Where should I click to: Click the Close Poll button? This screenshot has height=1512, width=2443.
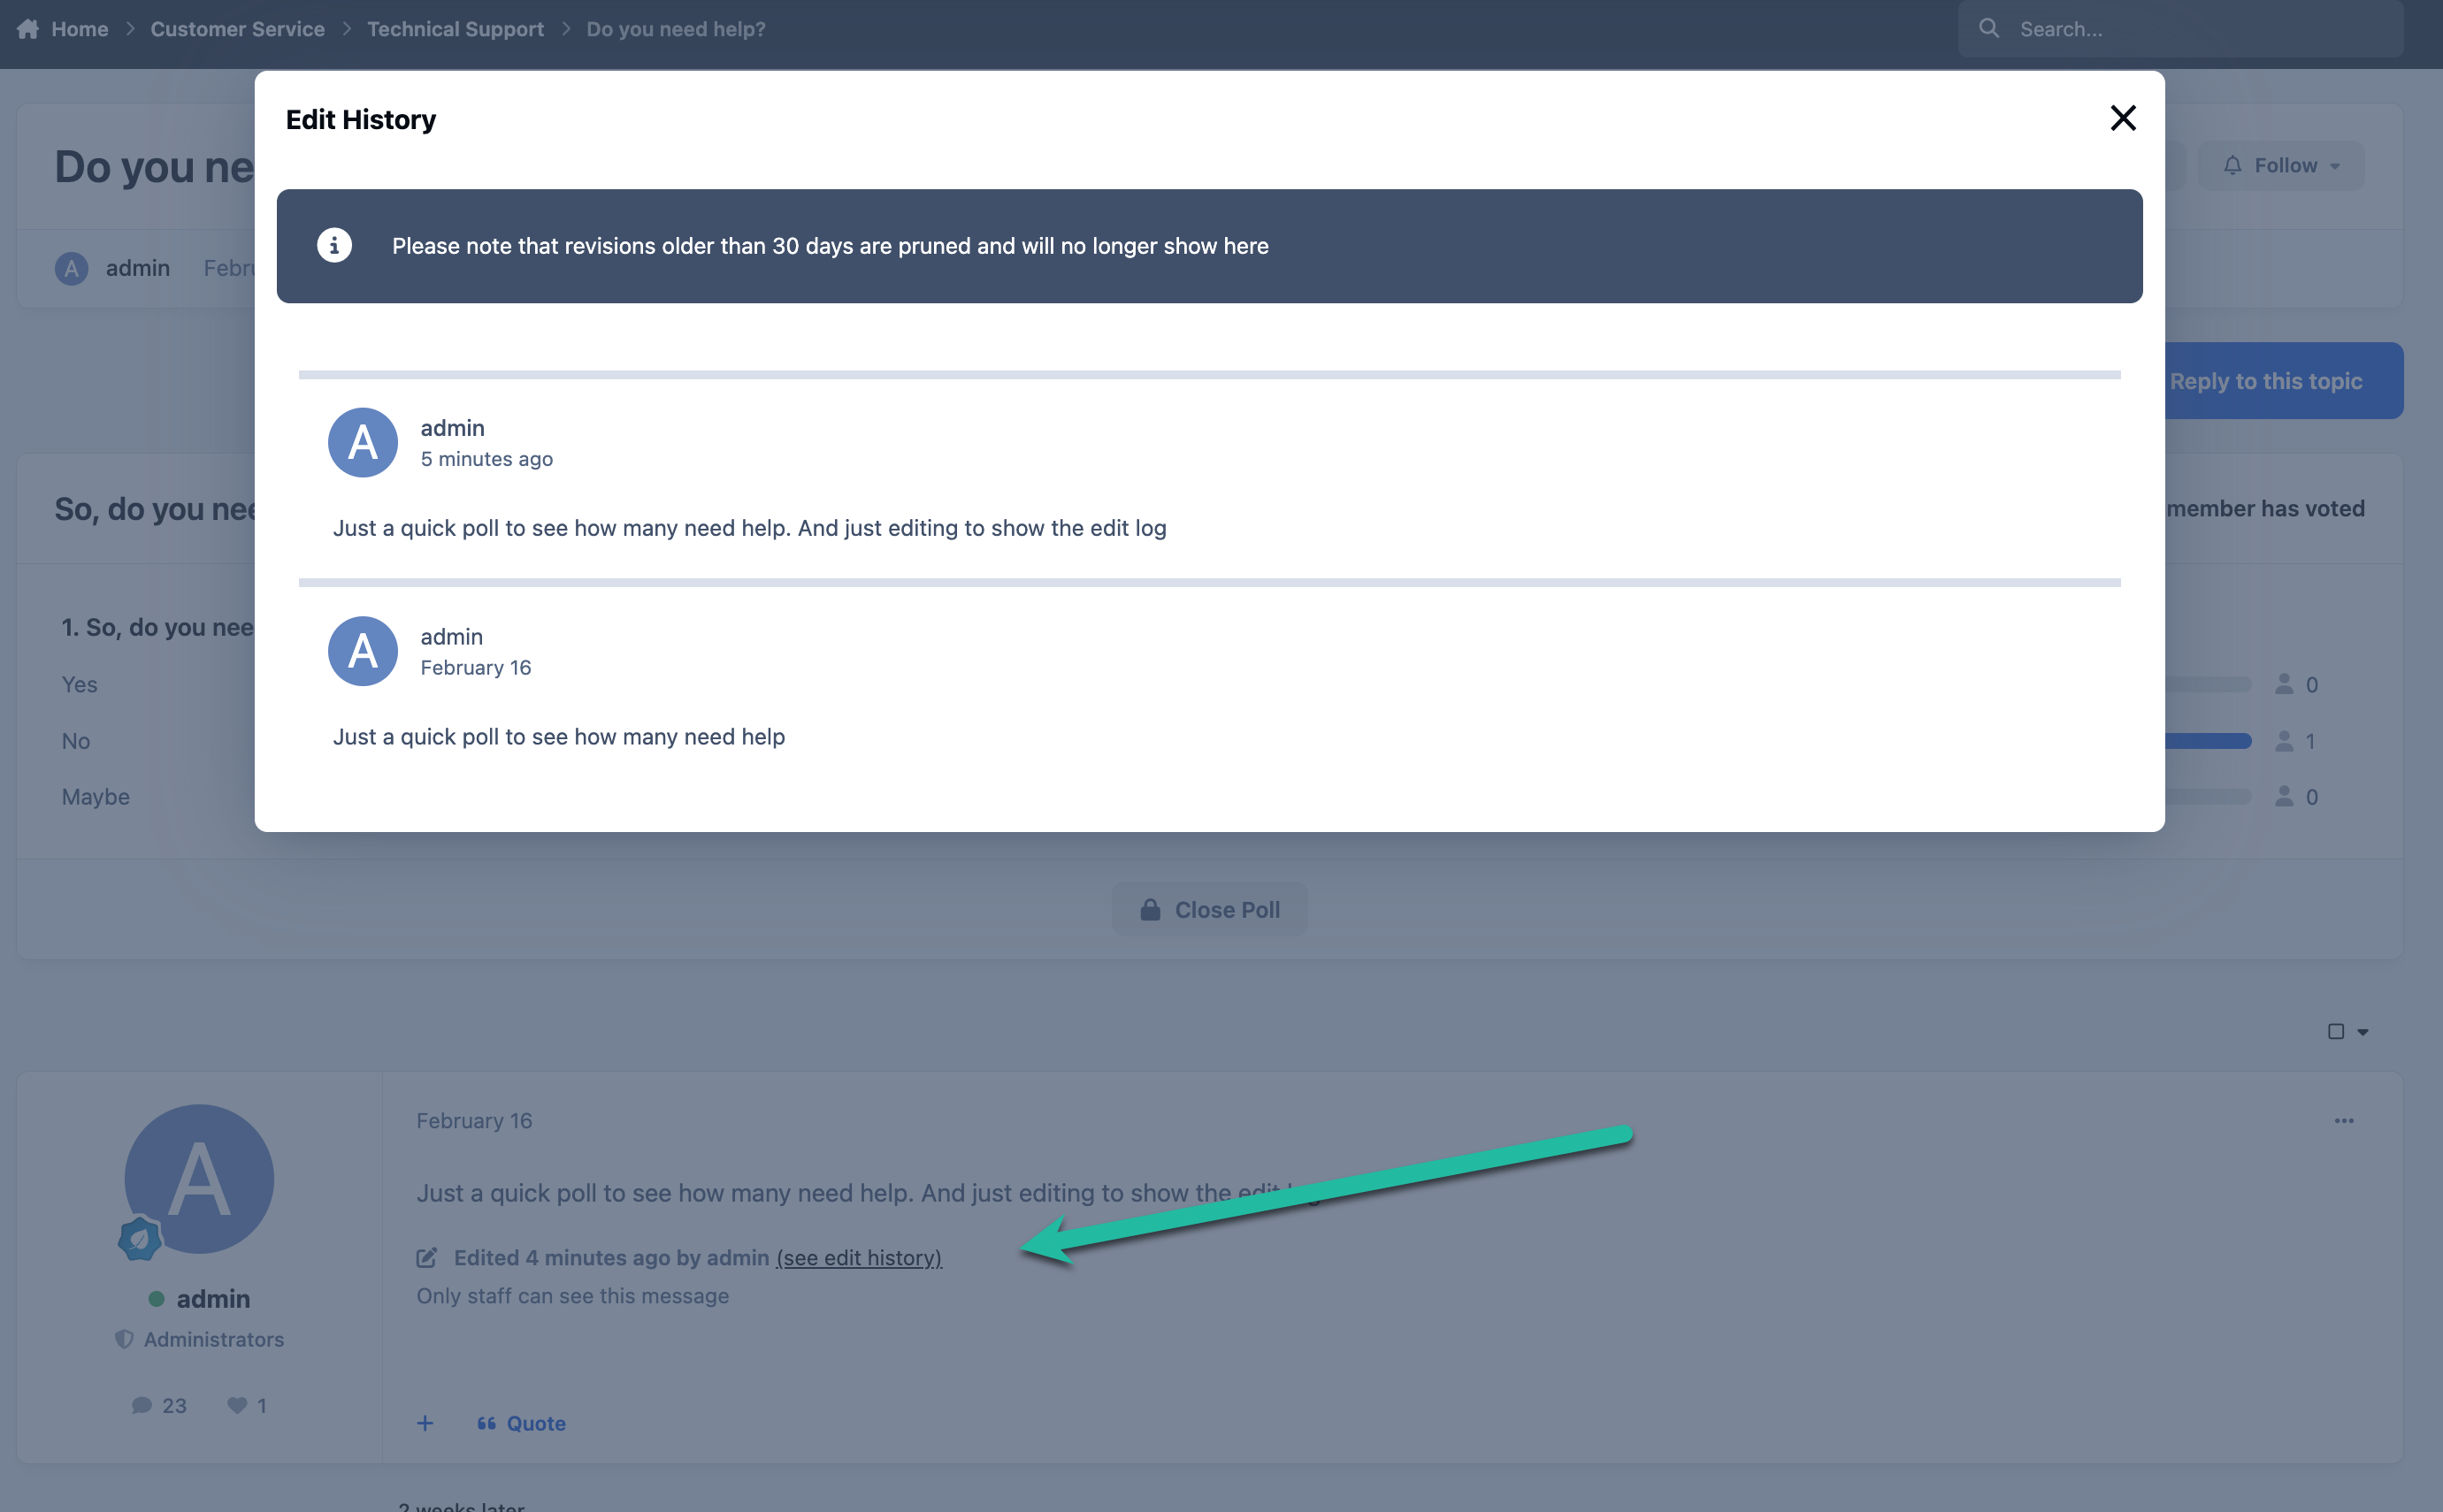click(1209, 909)
